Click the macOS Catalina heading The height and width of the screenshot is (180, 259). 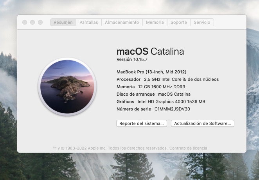pos(150,51)
